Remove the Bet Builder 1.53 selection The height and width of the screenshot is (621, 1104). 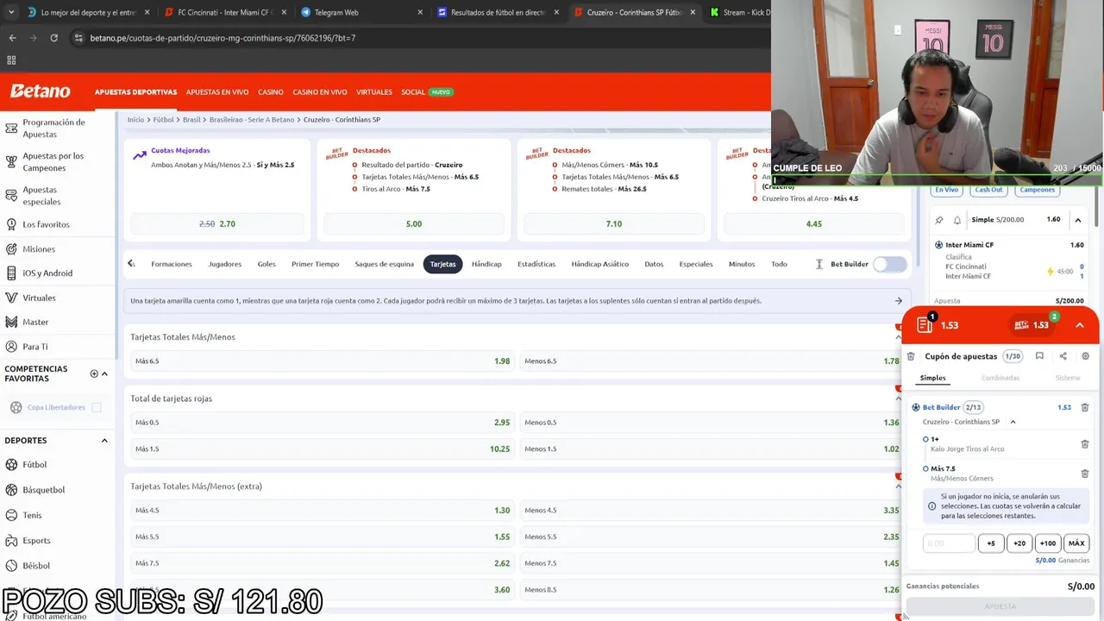(x=1085, y=407)
